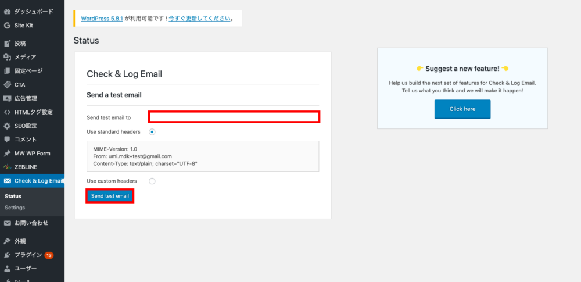Click the Site Kit G icon

coord(7,26)
